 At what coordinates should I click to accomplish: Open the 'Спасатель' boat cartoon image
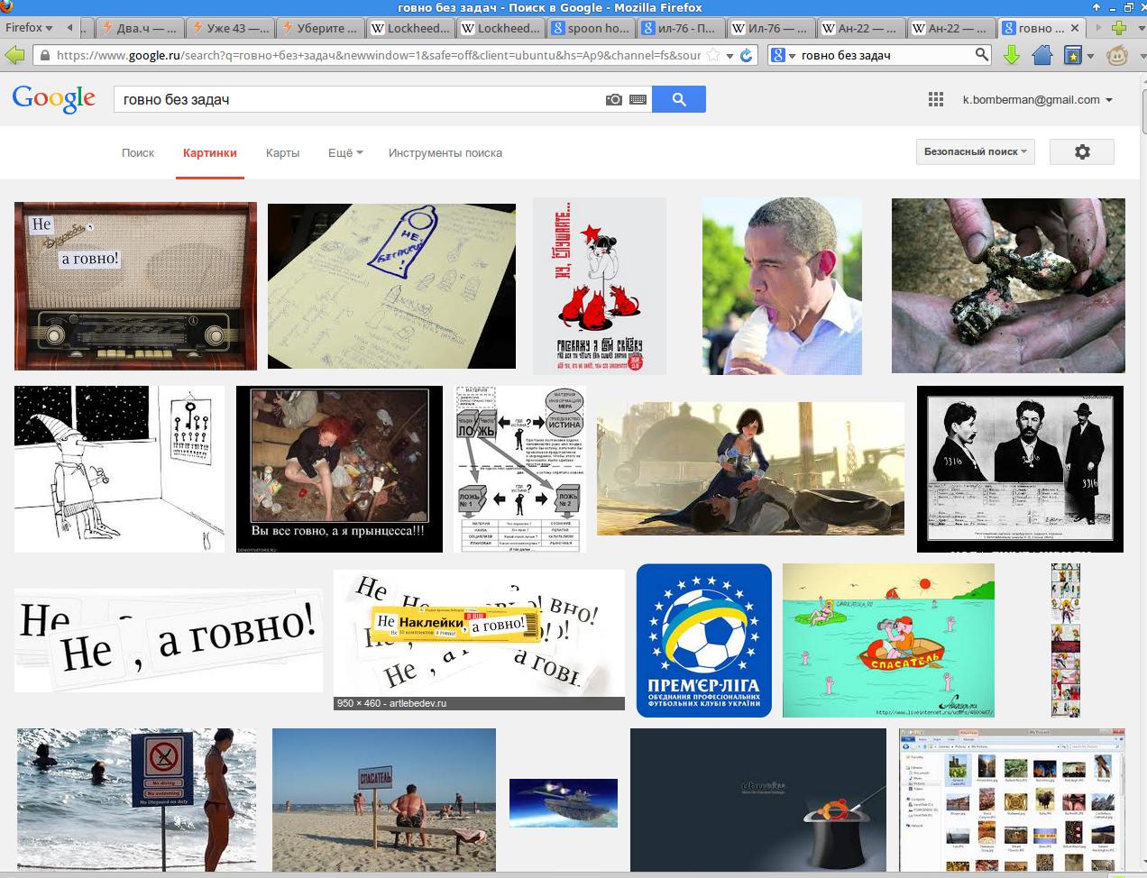(x=888, y=640)
